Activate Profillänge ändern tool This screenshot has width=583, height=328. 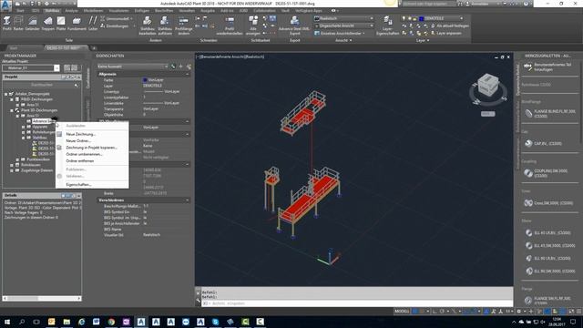click(x=184, y=26)
